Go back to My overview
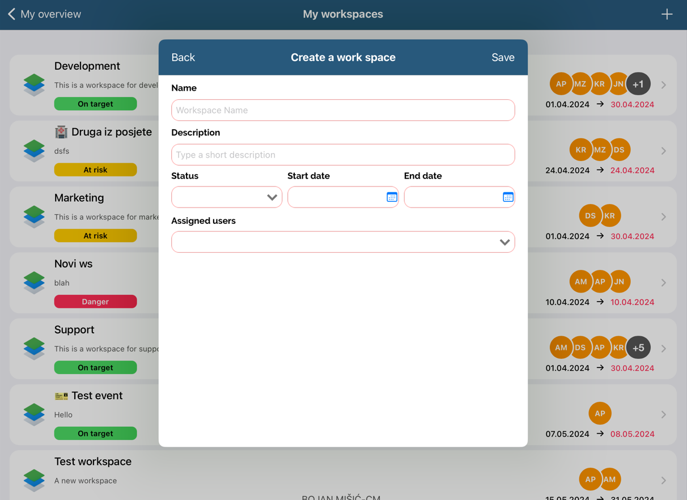Image resolution: width=687 pixels, height=500 pixels. coord(44,14)
